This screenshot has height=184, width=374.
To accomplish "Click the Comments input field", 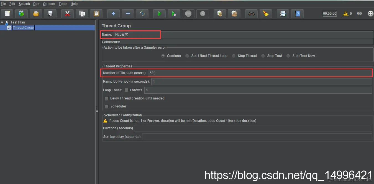I will coord(247,42).
